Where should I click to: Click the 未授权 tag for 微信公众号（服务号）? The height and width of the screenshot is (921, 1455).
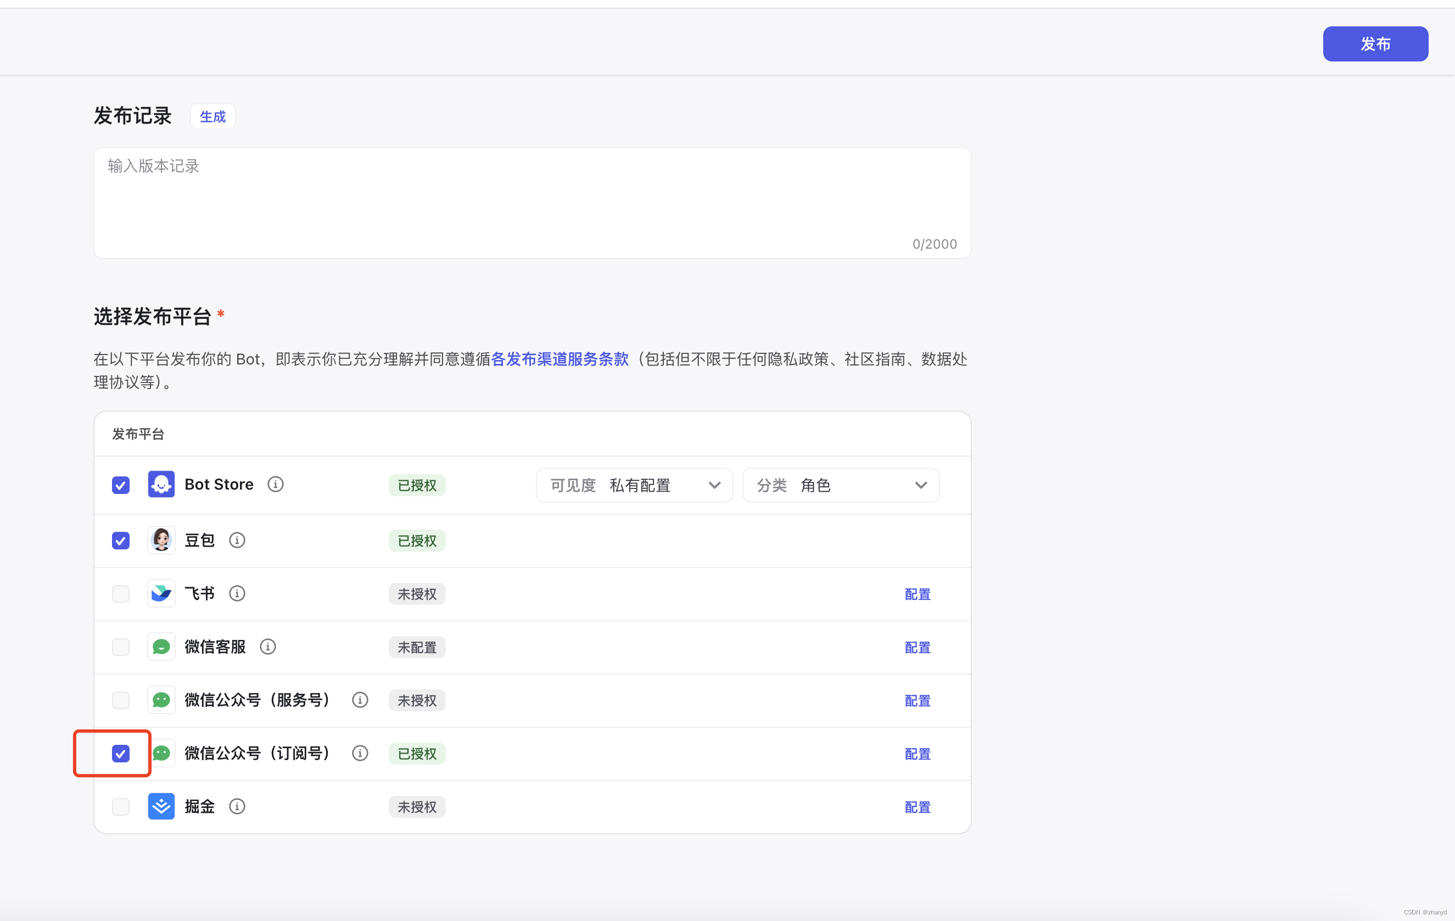417,700
